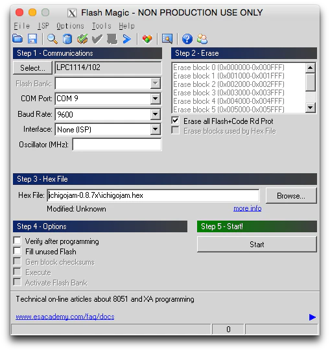The image size is (330, 351).
Task: Click the Select... device button
Action: click(32, 68)
